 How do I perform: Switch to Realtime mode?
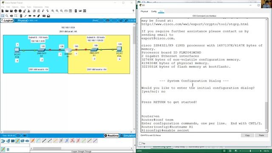(x=111, y=136)
